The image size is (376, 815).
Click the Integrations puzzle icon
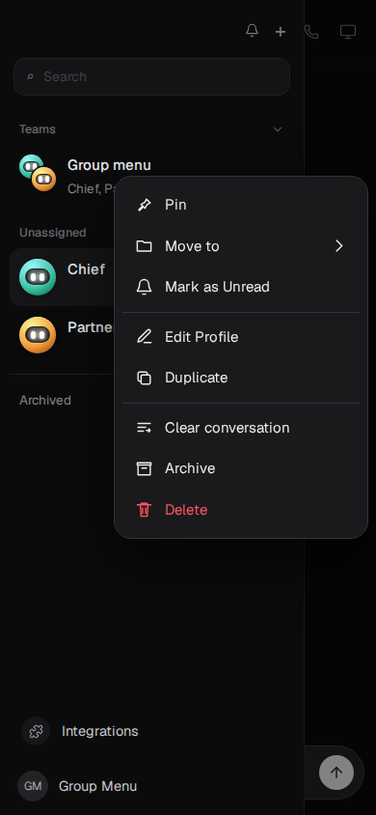[x=36, y=731]
